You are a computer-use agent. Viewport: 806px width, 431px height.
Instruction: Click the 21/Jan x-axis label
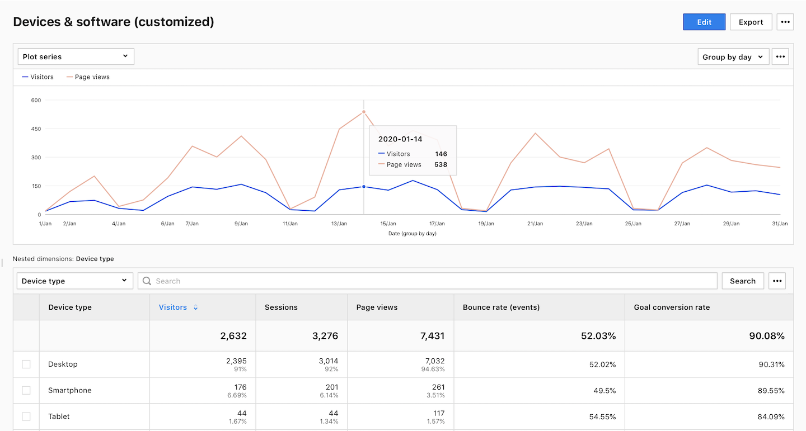coord(535,224)
